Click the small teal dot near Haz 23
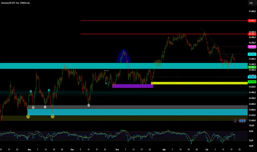The image size is (257, 152). click(x=106, y=83)
